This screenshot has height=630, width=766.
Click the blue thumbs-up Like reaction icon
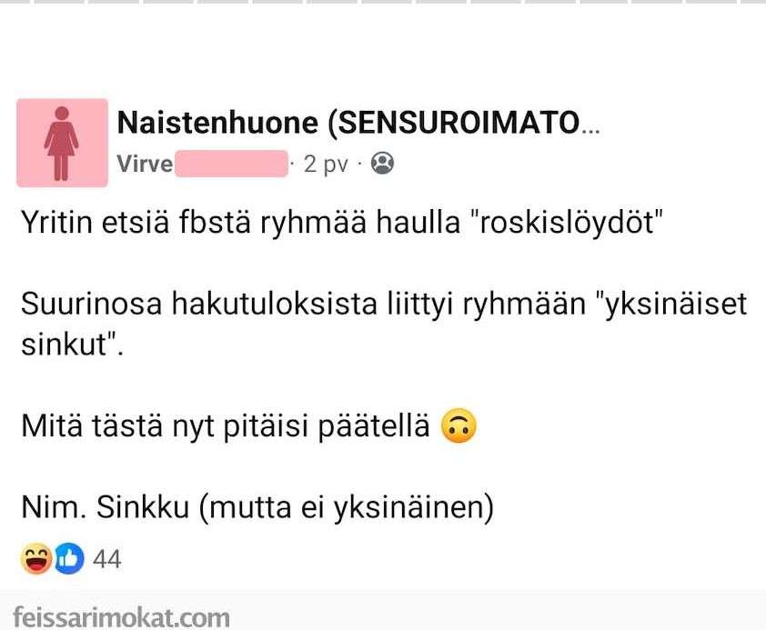[x=69, y=559]
